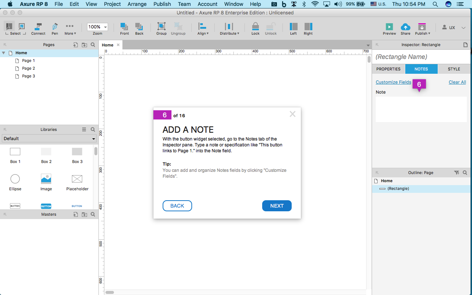This screenshot has height=295, width=472.
Task: Choose the intersected selection mode tool
Action: [x=9, y=27]
